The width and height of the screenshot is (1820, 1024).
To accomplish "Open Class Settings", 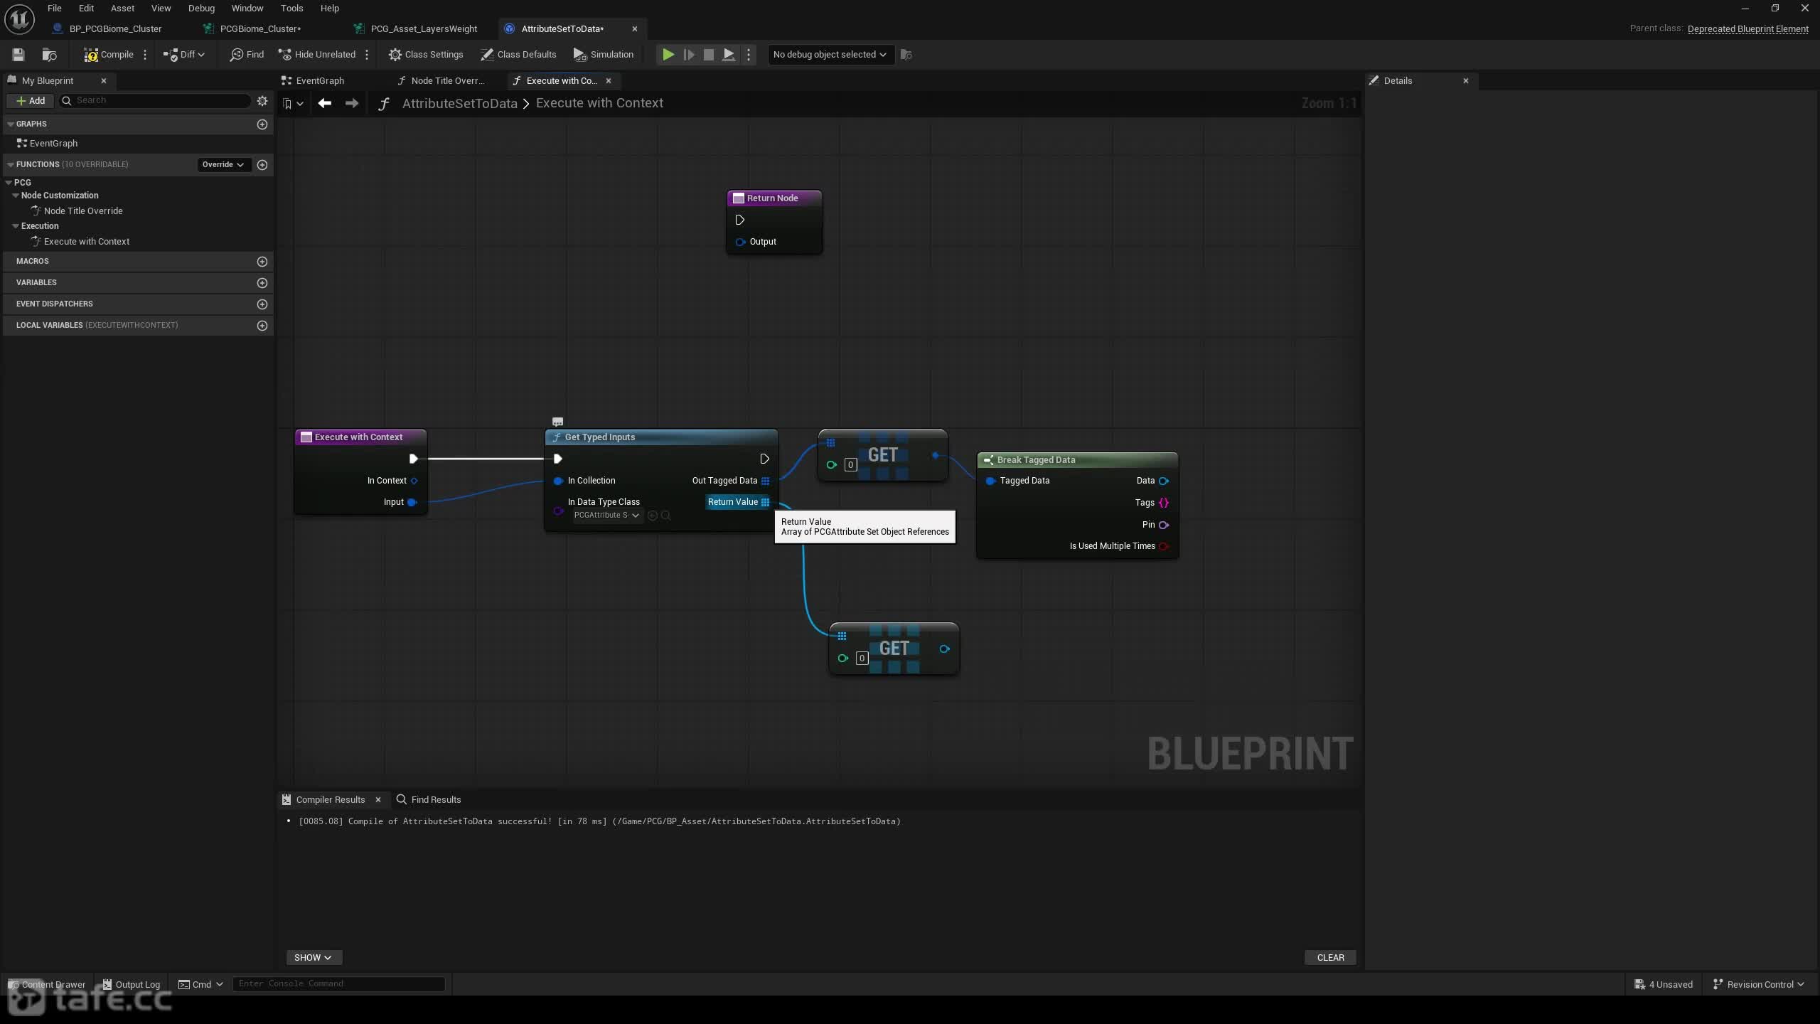I will click(426, 54).
